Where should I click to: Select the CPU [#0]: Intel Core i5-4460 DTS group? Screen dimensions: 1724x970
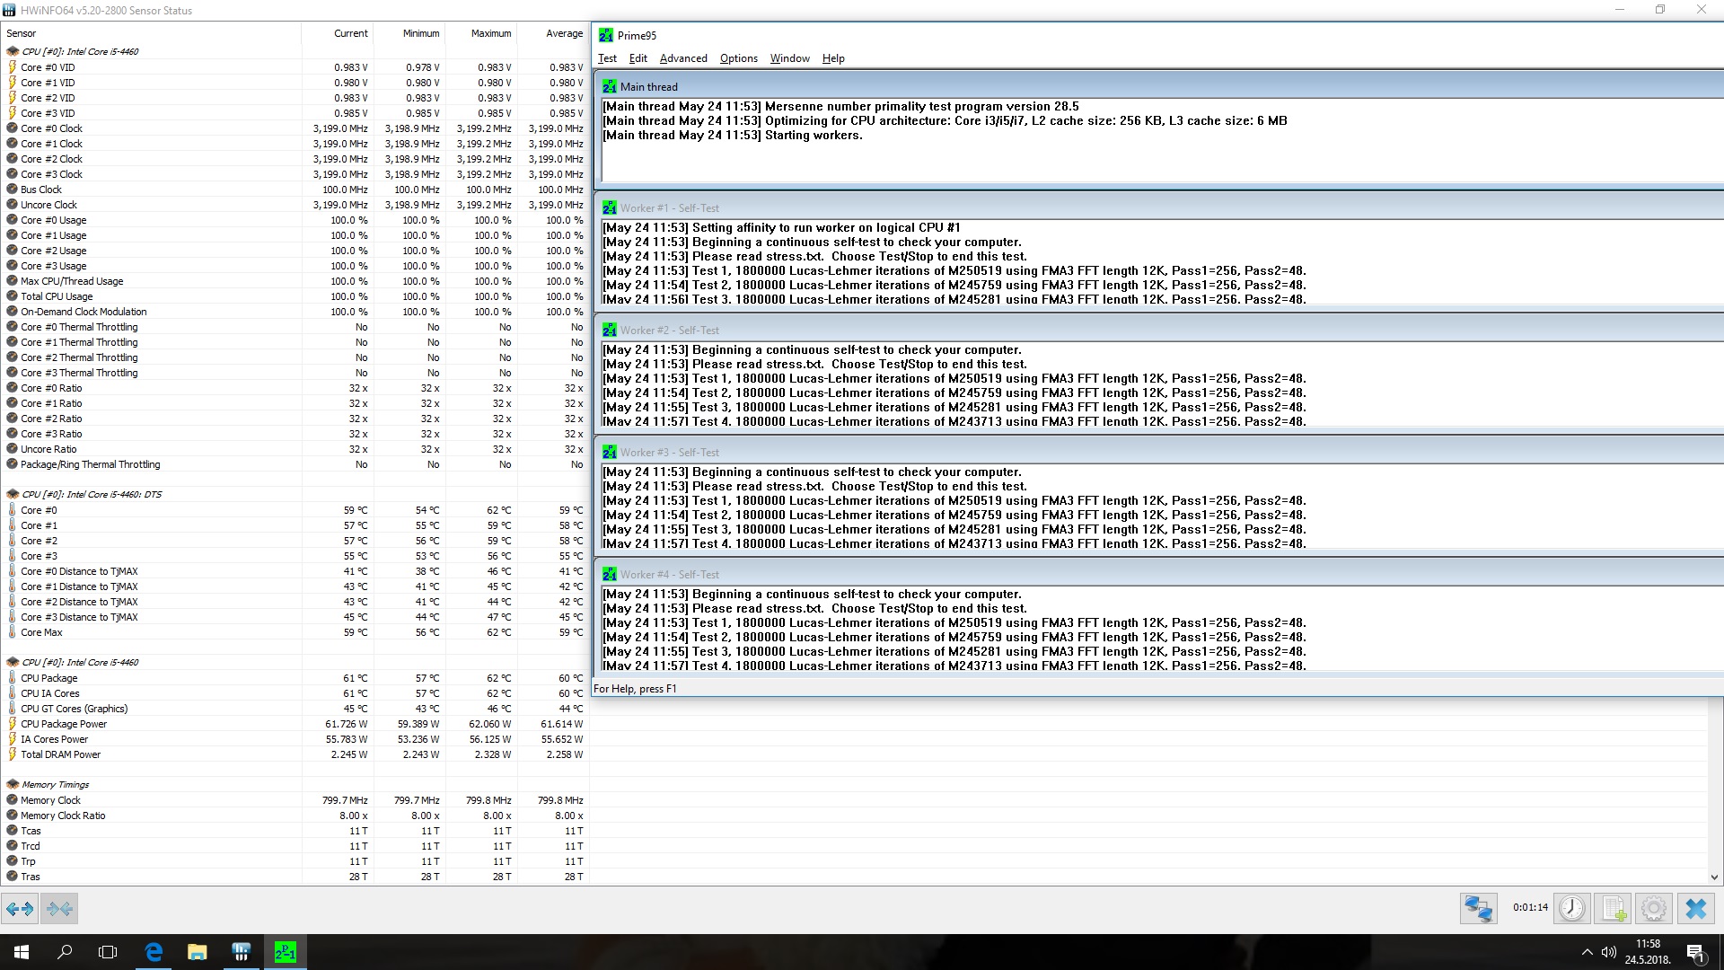click(x=295, y=494)
